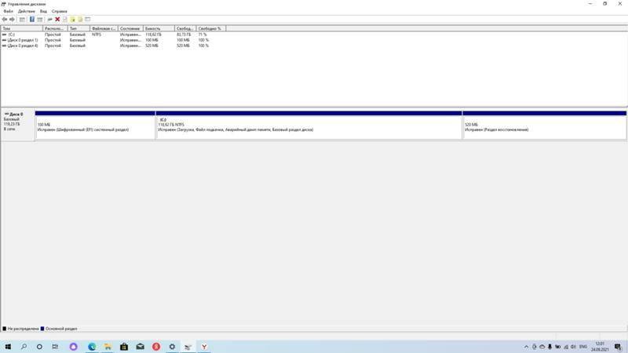Image resolution: width=628 pixels, height=353 pixels.
Task: Click the Состояние column header
Action: [x=130, y=28]
